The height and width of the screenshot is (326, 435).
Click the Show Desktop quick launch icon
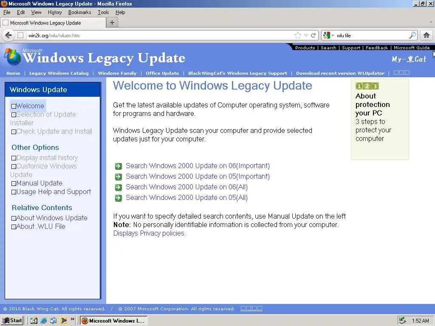click(x=34, y=321)
